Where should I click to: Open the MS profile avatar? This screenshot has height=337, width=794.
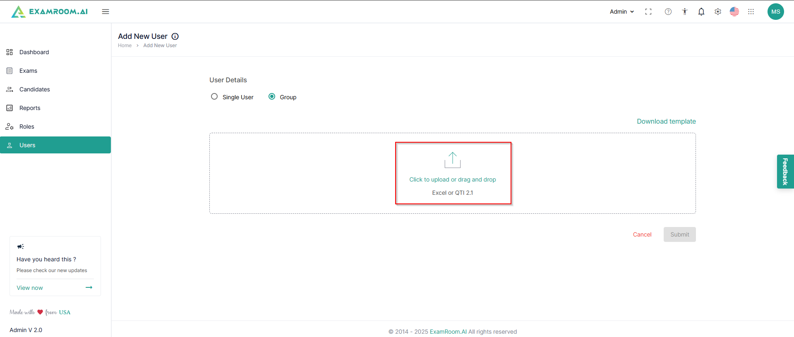pyautogui.click(x=776, y=12)
